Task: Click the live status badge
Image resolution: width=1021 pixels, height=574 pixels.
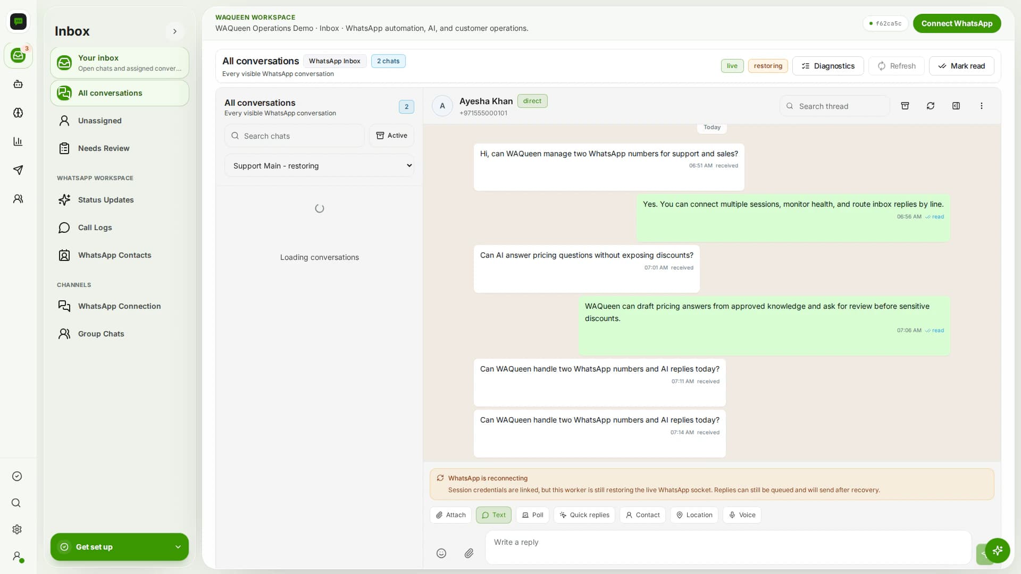Action: (x=732, y=66)
